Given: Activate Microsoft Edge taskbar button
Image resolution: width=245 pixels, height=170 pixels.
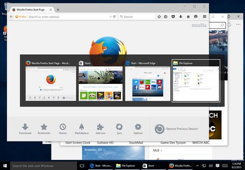Looking at the screenshot, I should pos(101,166).
